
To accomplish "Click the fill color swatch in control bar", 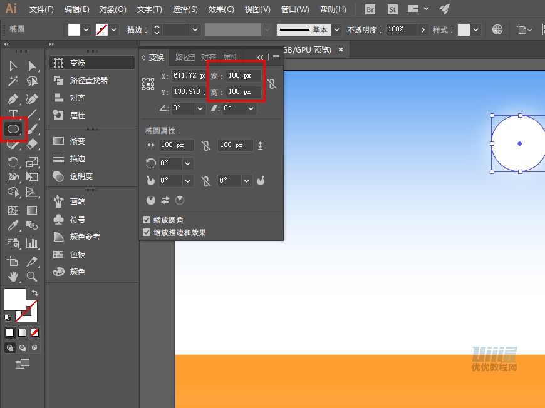I will (74, 29).
